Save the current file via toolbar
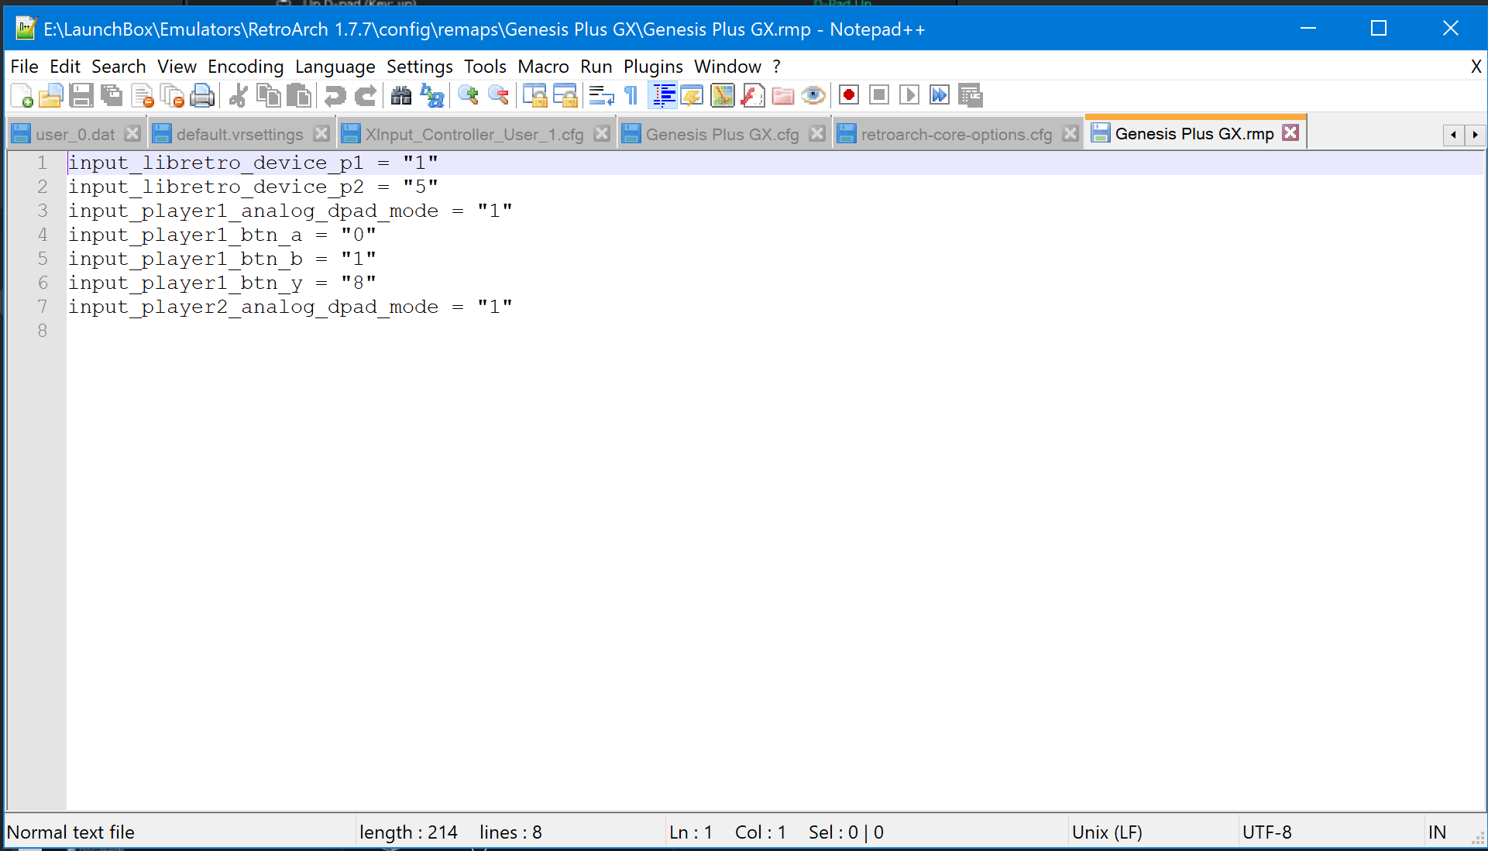Image resolution: width=1488 pixels, height=851 pixels. pyautogui.click(x=81, y=95)
